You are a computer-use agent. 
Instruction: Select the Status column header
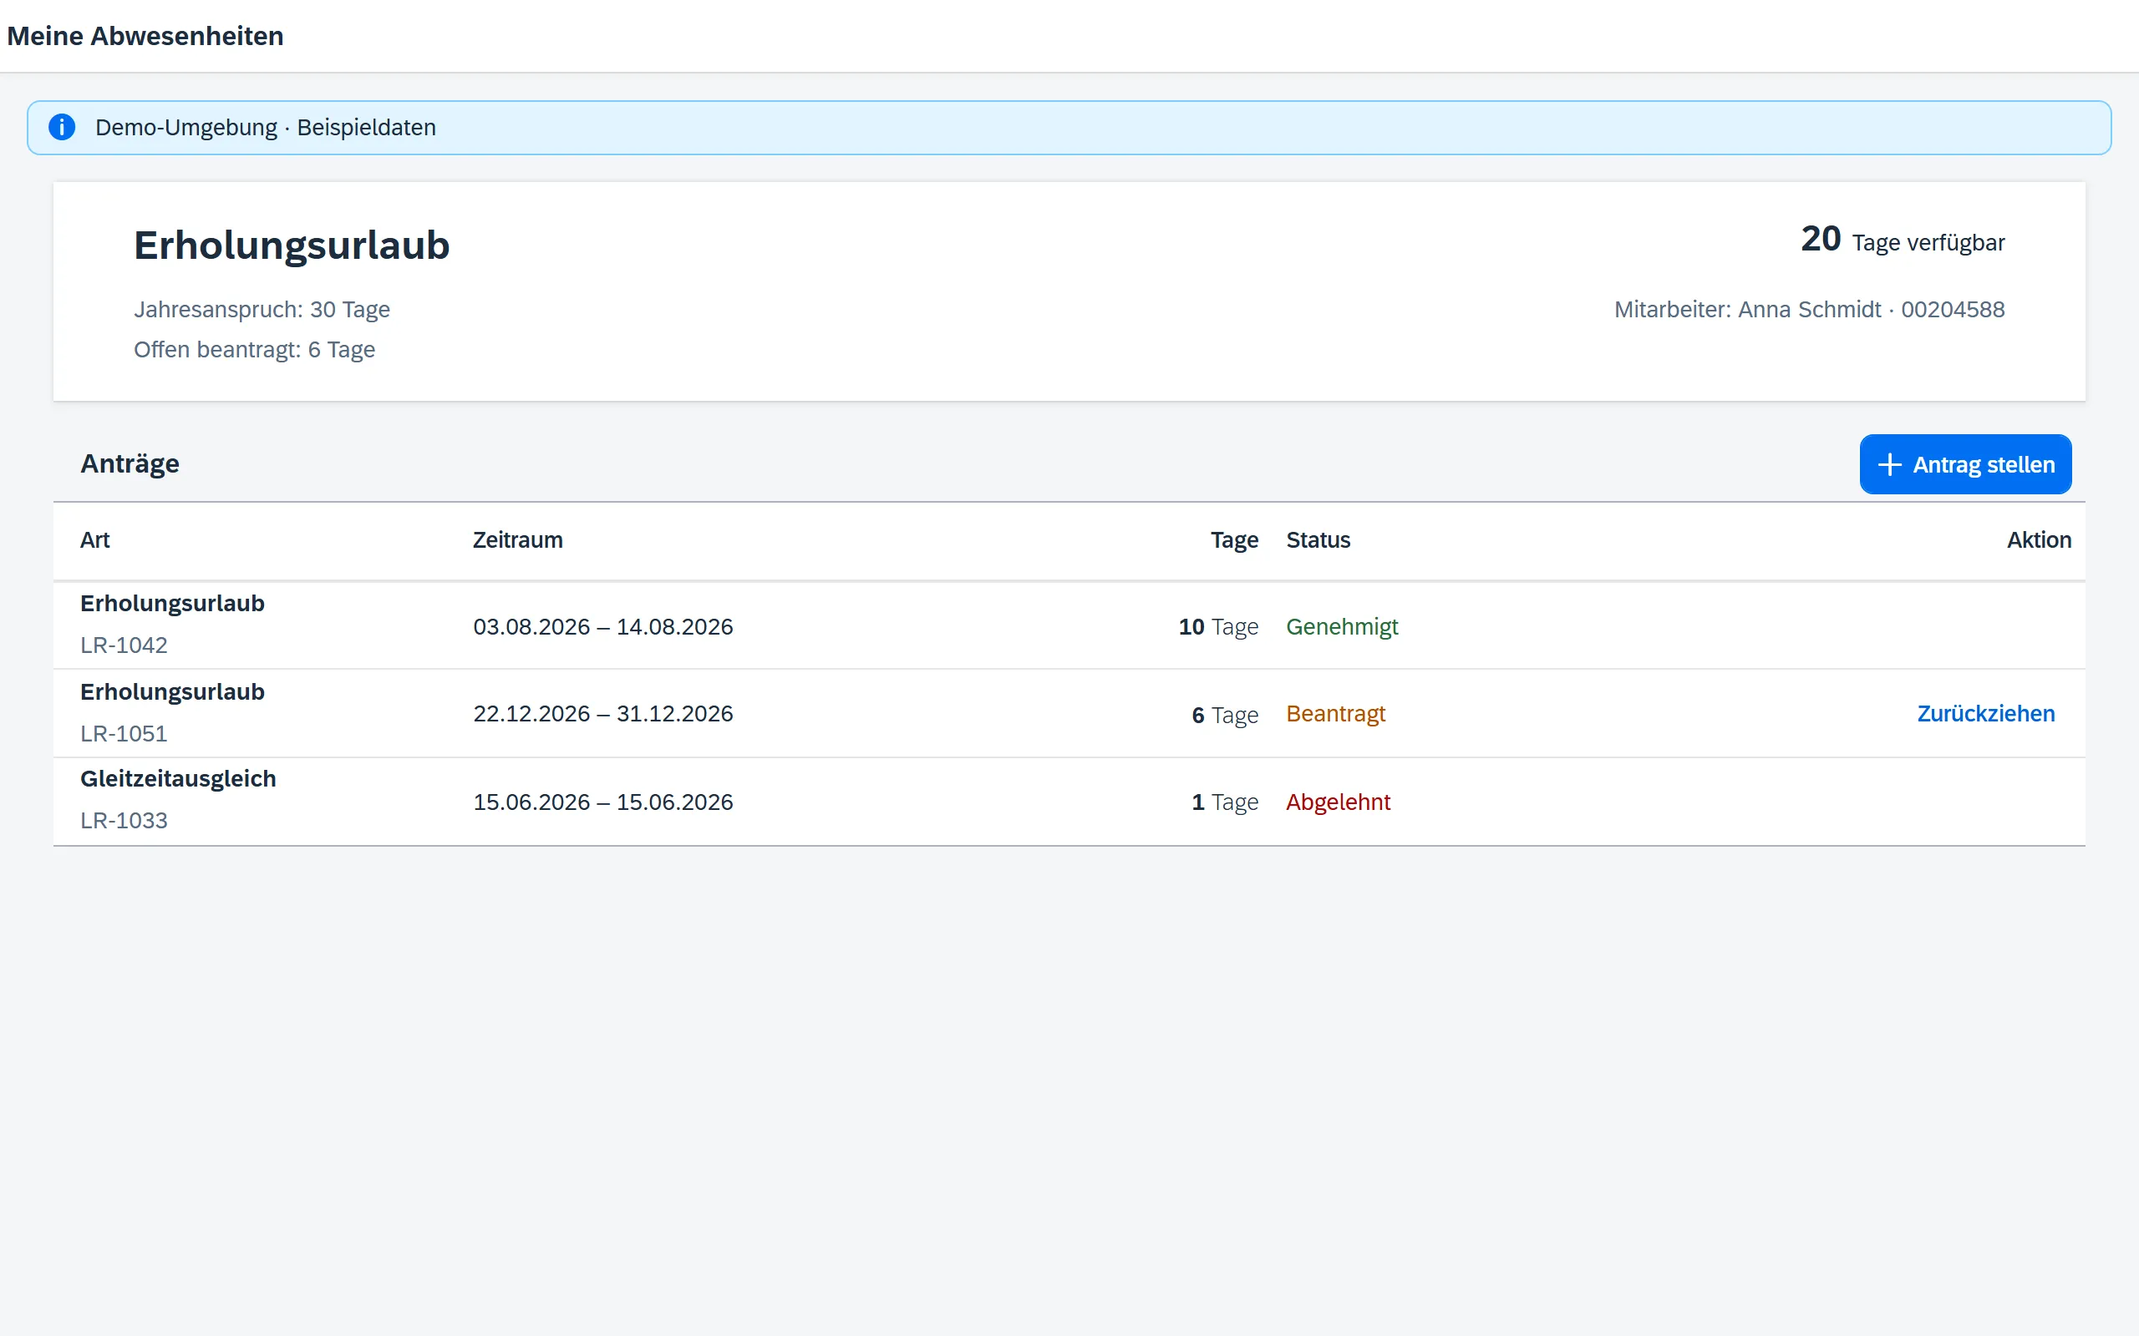1318,540
